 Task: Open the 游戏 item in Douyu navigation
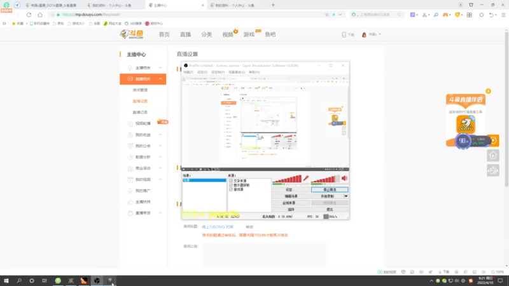tap(249, 34)
